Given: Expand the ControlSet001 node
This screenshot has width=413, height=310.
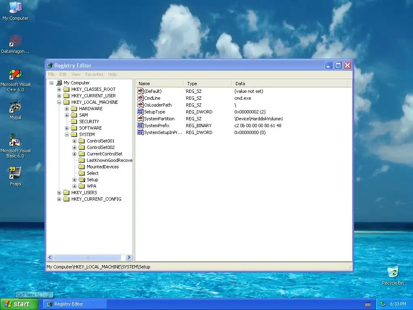Looking at the screenshot, I should point(74,141).
